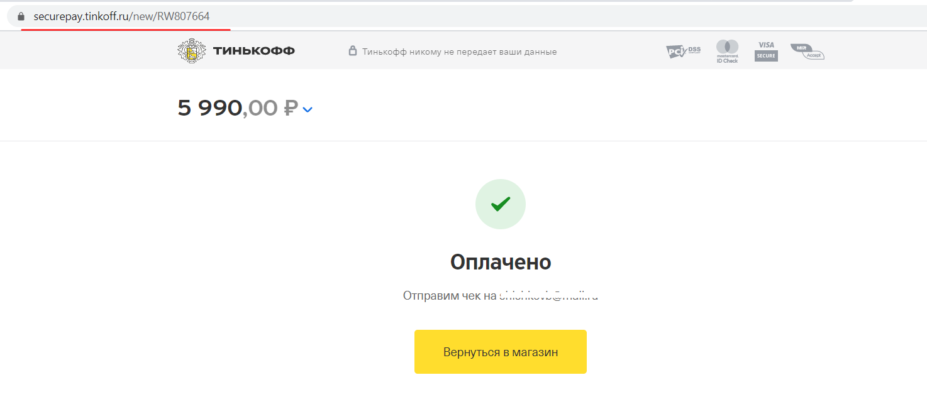Click the PCI DSS badge
Viewport: 927px width, 397px height.
tap(684, 52)
